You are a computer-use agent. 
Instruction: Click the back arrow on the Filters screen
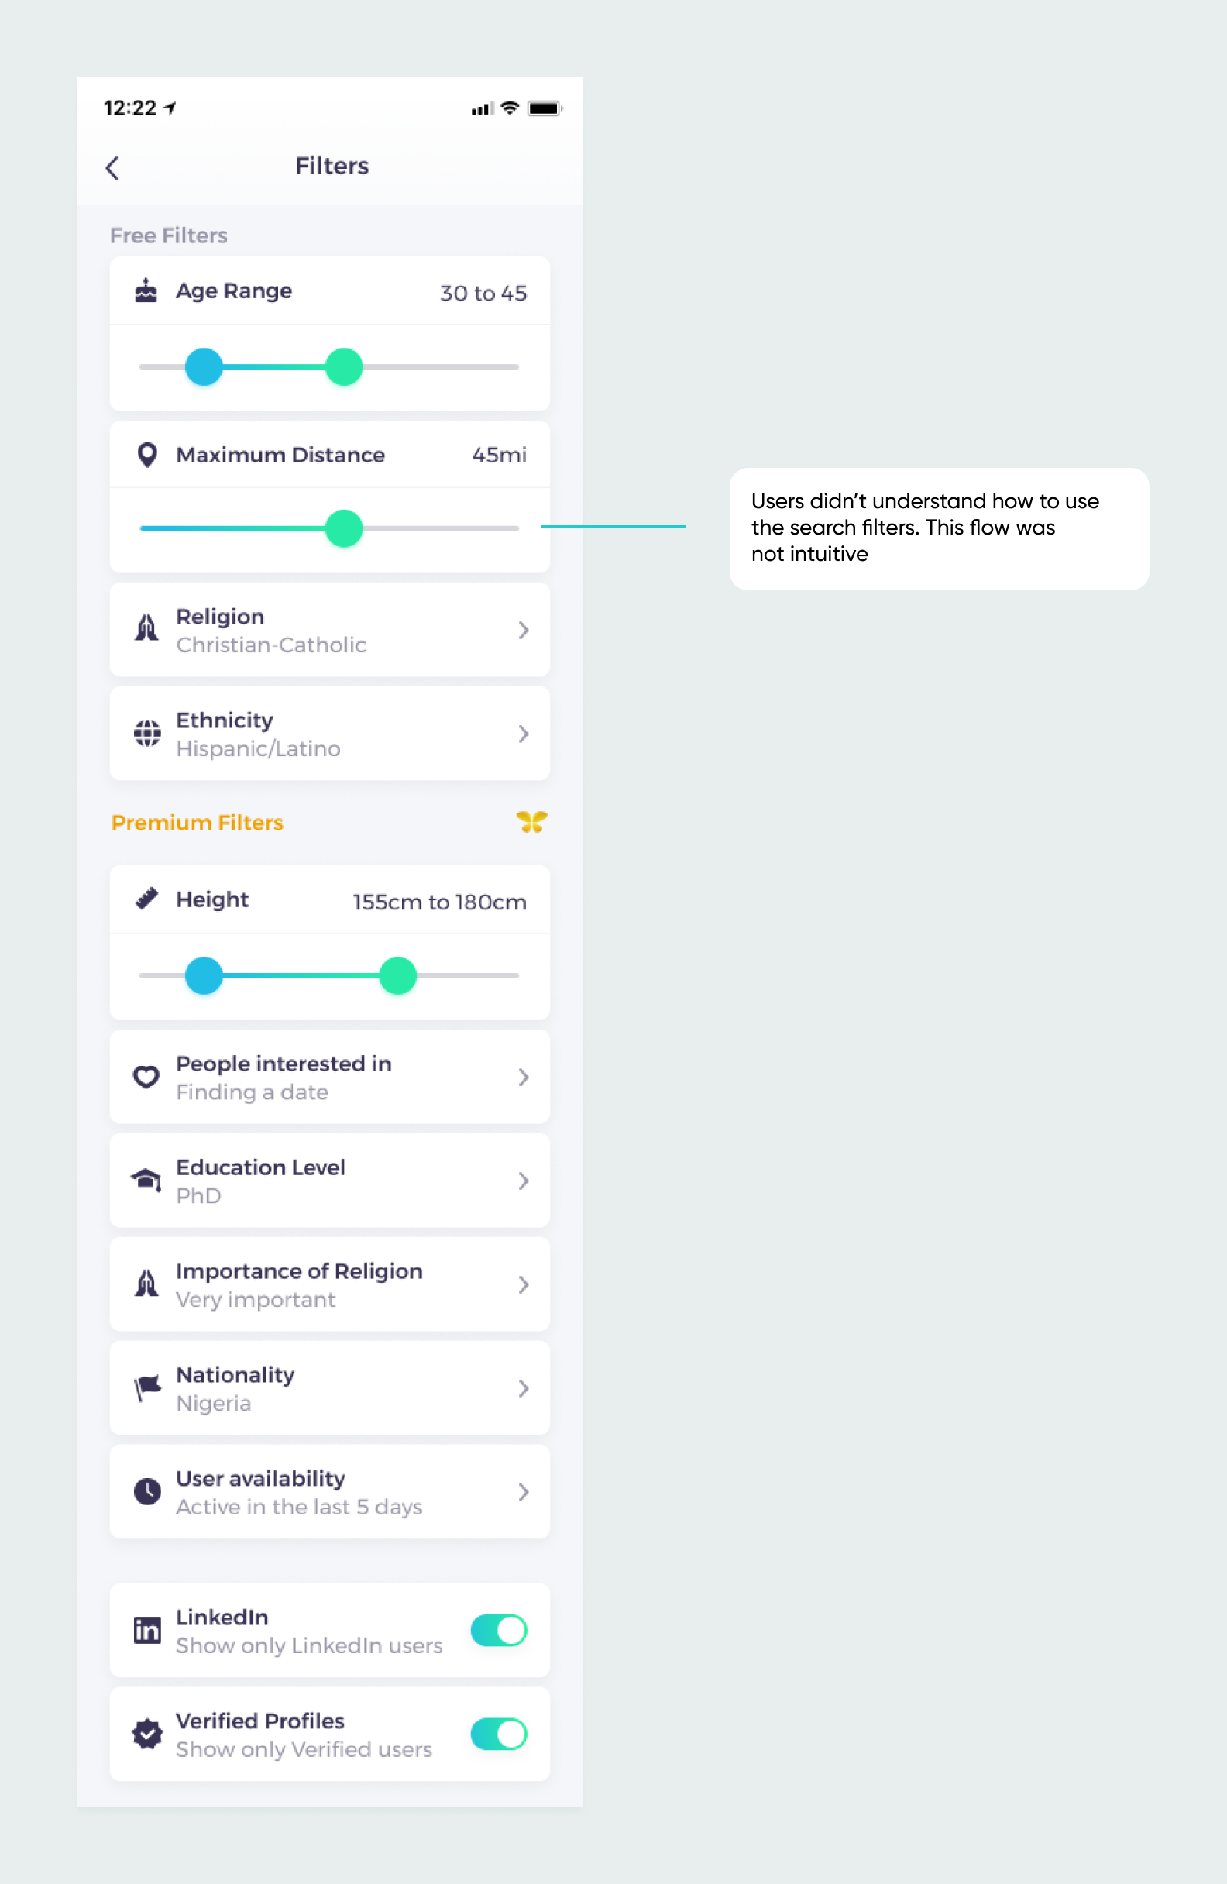tap(112, 167)
